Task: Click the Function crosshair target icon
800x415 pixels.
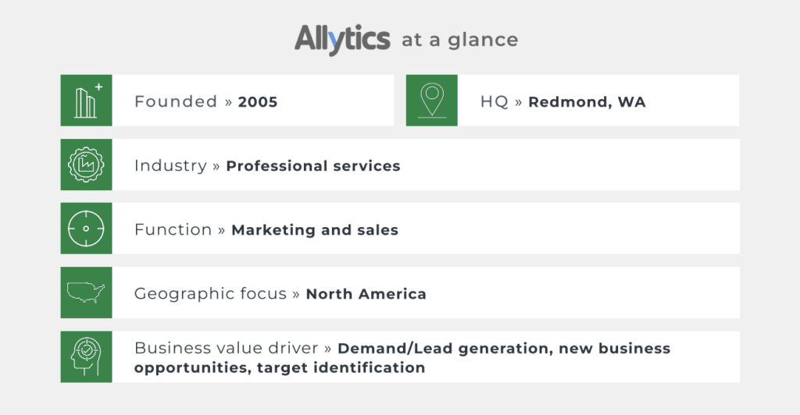Action: tap(86, 228)
